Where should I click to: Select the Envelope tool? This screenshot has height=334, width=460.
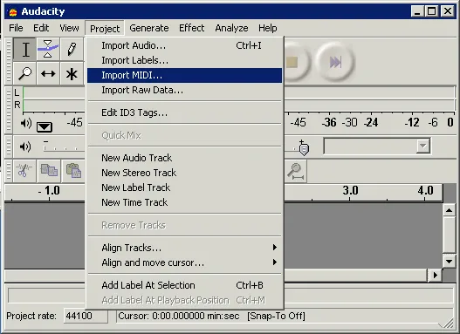coord(48,49)
